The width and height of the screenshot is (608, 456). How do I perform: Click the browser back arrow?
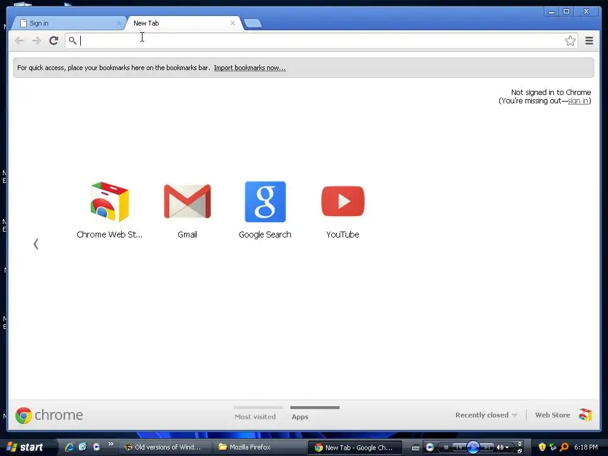pyautogui.click(x=19, y=40)
